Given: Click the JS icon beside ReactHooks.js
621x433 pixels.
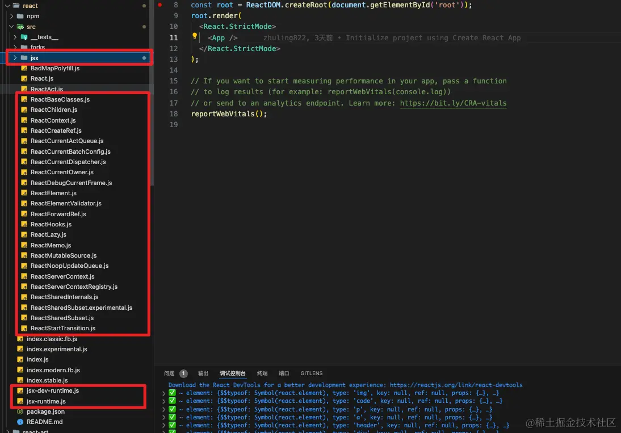Looking at the screenshot, I should coord(24,224).
